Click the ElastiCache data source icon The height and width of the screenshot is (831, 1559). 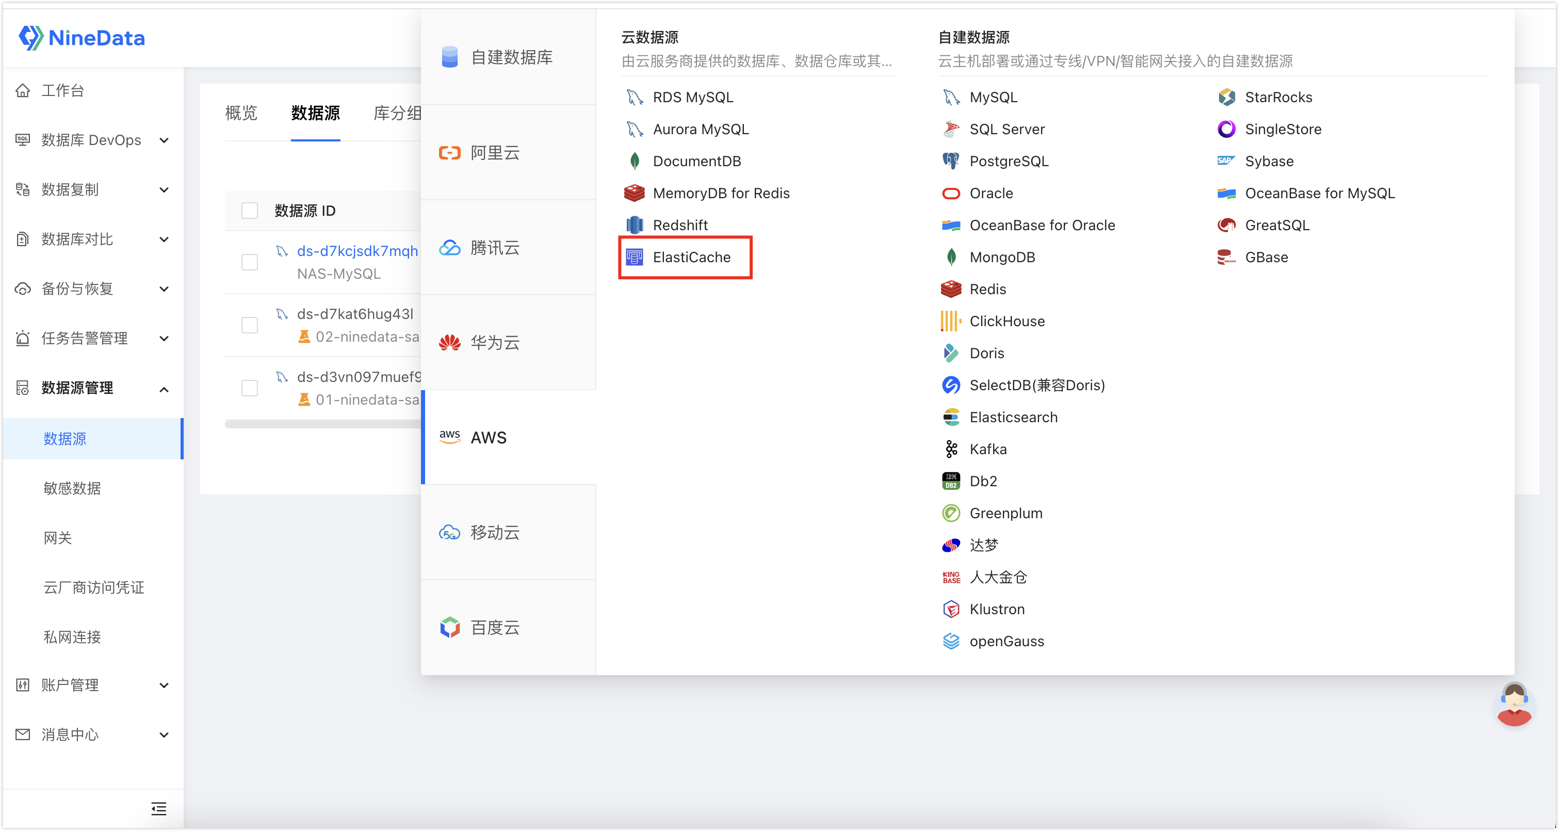tap(634, 258)
